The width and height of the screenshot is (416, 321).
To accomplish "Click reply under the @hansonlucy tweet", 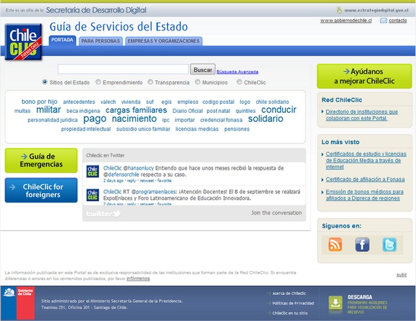I will pyautogui.click(x=131, y=181).
